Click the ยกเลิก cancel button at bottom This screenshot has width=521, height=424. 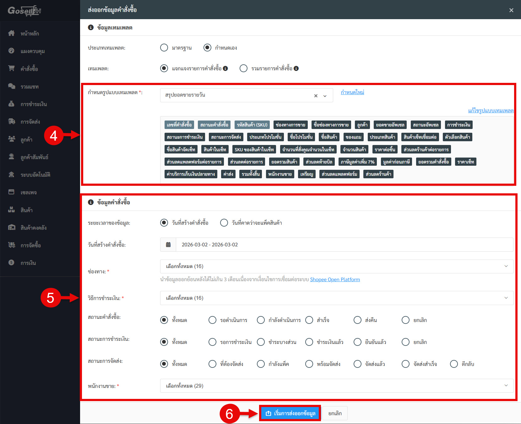[335, 413]
